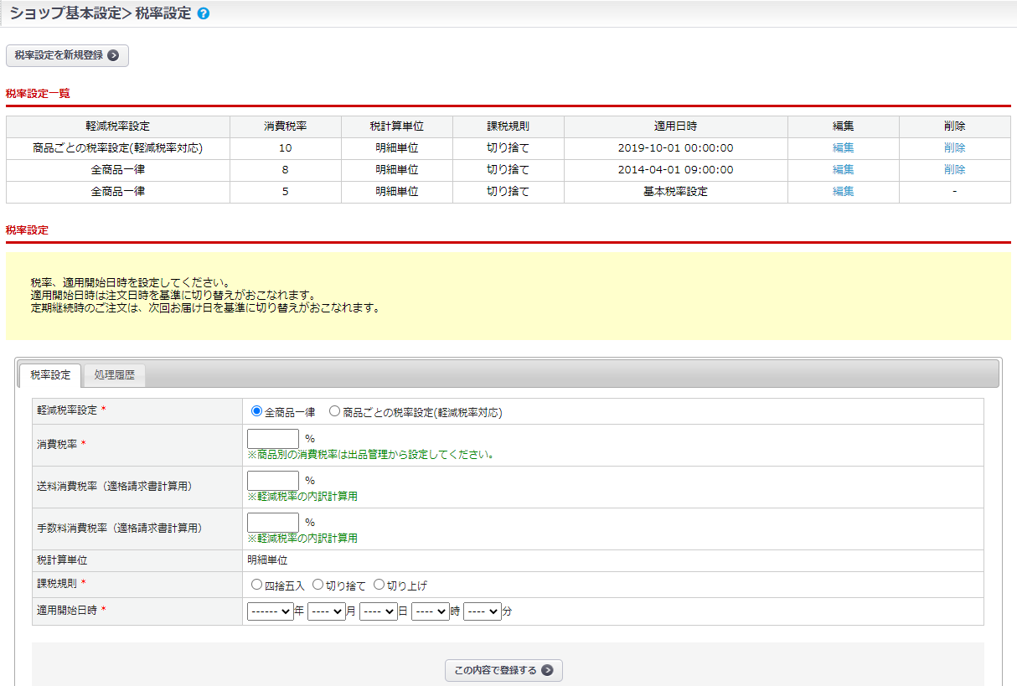Open the month dropdown for 適用開始日時
Screen dimensions: 1017x686
326,611
